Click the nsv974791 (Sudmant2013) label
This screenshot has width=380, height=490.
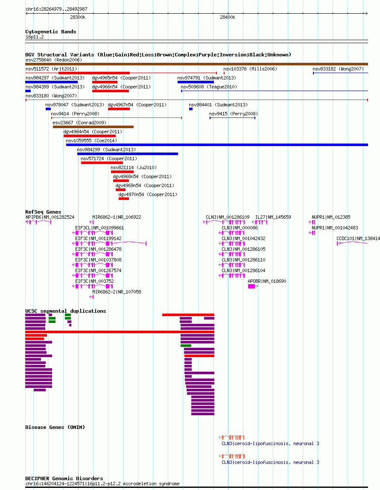click(x=207, y=78)
